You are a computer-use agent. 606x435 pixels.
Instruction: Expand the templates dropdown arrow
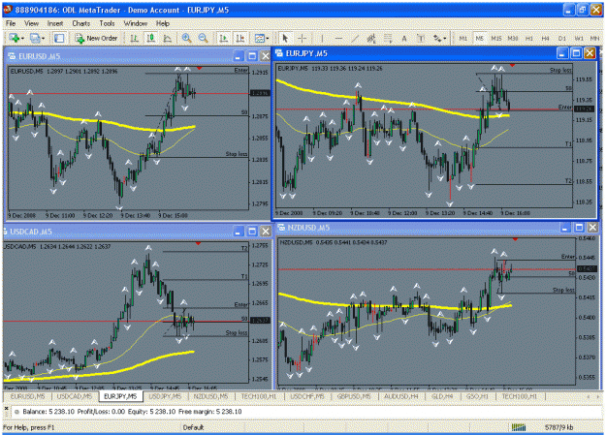tap(267, 38)
